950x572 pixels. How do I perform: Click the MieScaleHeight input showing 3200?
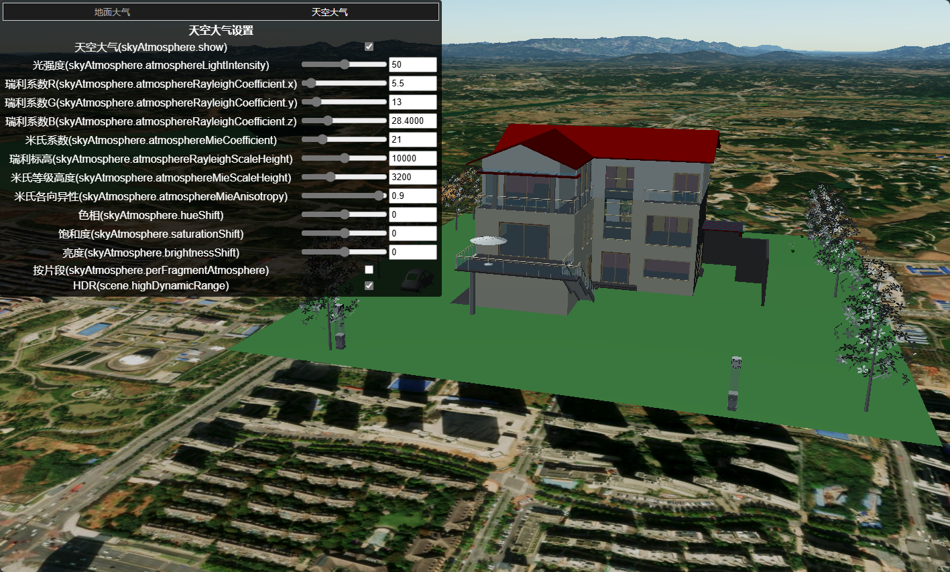tap(412, 177)
